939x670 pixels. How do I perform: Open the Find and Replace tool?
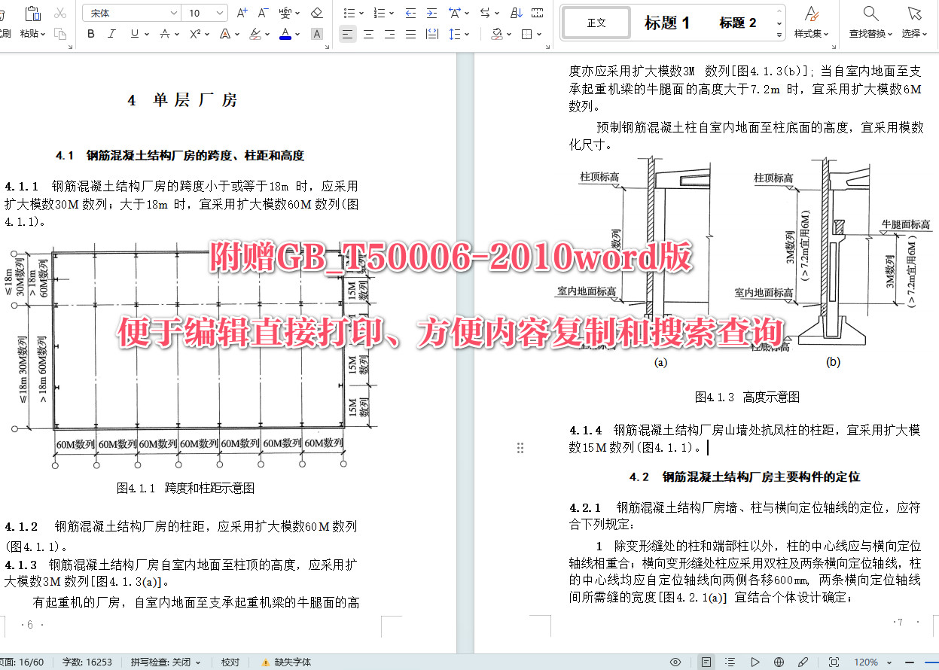pyautogui.click(x=870, y=23)
